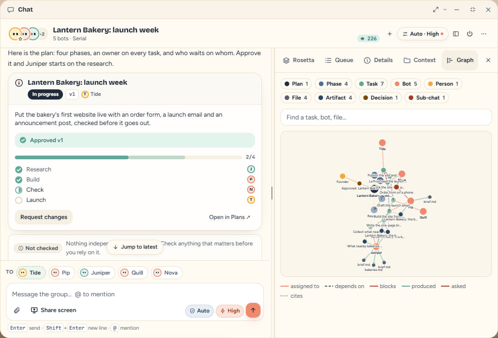The height and width of the screenshot is (338, 498).
Task: Select Nova as message recipient
Action: coord(167,273)
